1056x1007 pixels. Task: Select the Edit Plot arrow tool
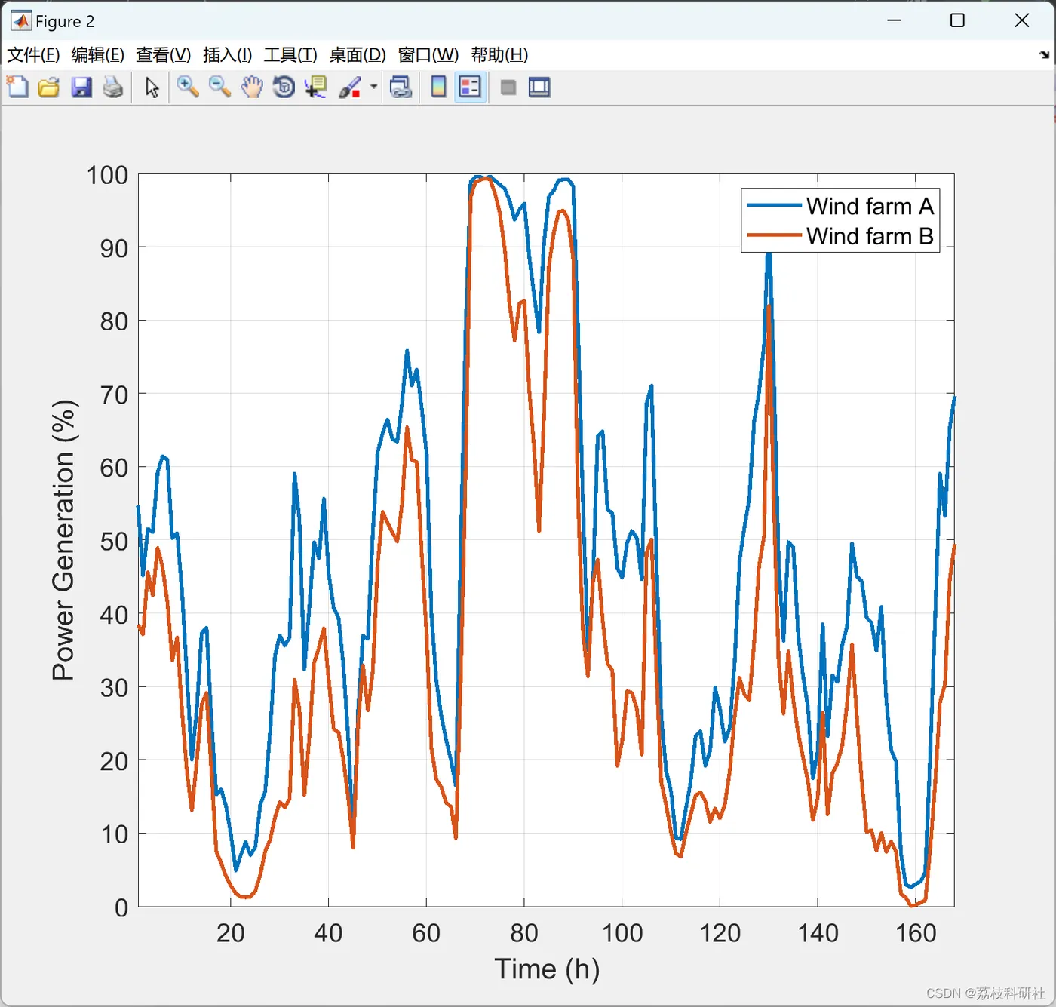tap(152, 87)
